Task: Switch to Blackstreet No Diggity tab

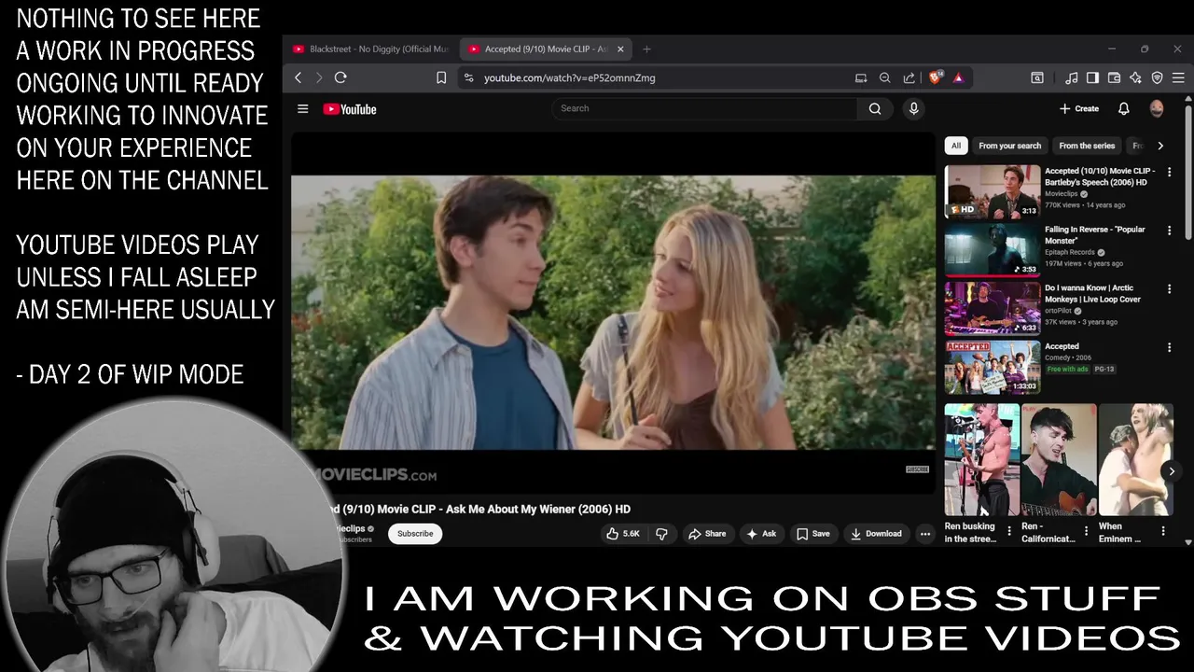Action: tap(369, 49)
